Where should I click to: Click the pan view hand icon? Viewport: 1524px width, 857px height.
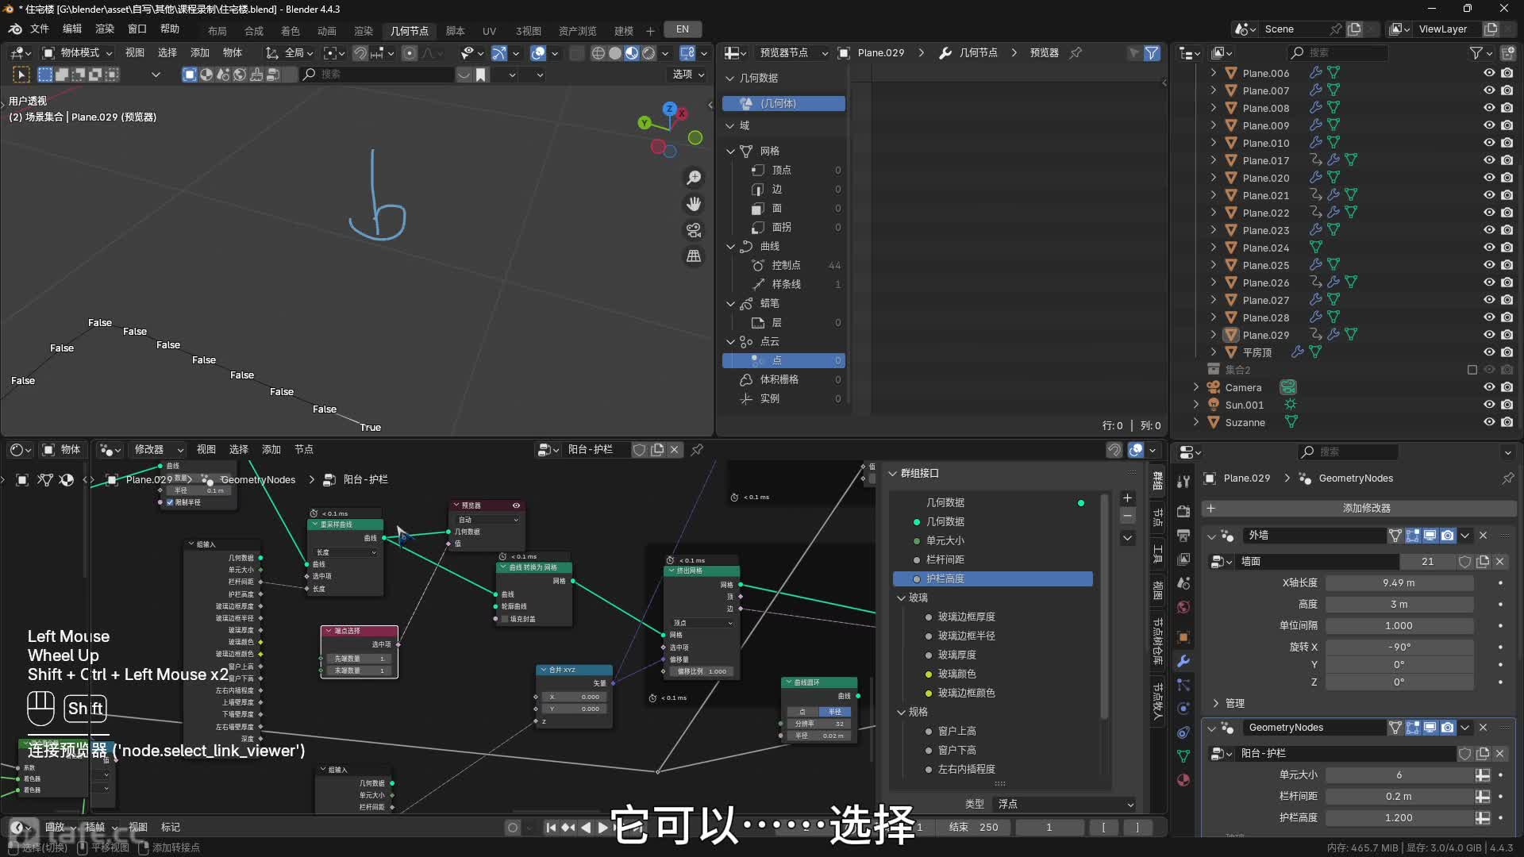(x=694, y=204)
